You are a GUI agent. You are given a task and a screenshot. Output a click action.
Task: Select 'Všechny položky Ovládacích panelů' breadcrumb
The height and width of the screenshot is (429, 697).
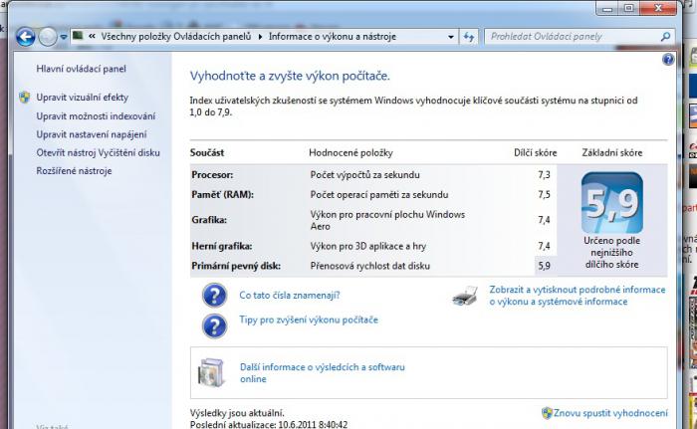[174, 37]
